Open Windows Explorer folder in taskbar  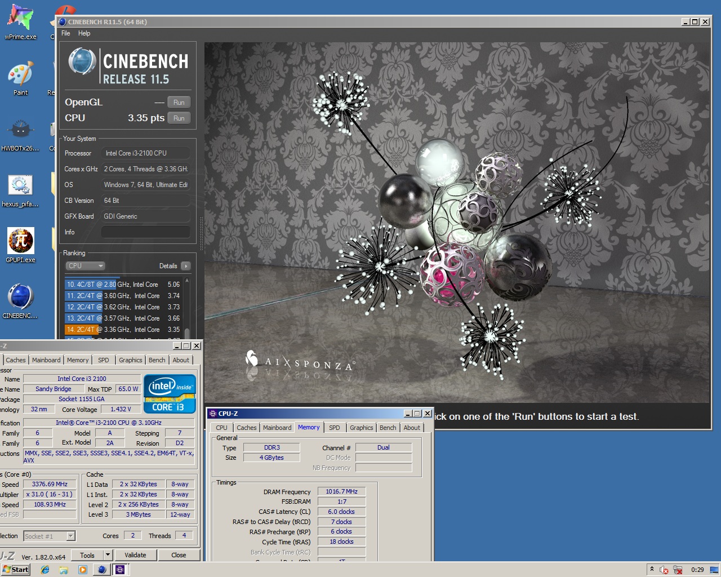pyautogui.click(x=64, y=570)
